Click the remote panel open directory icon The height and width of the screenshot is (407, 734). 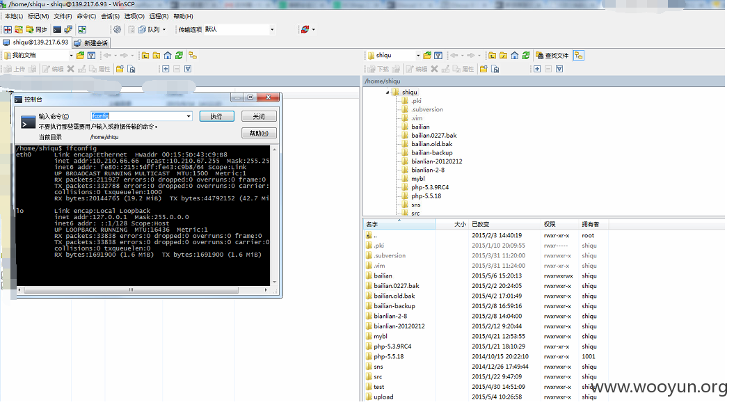click(x=427, y=55)
